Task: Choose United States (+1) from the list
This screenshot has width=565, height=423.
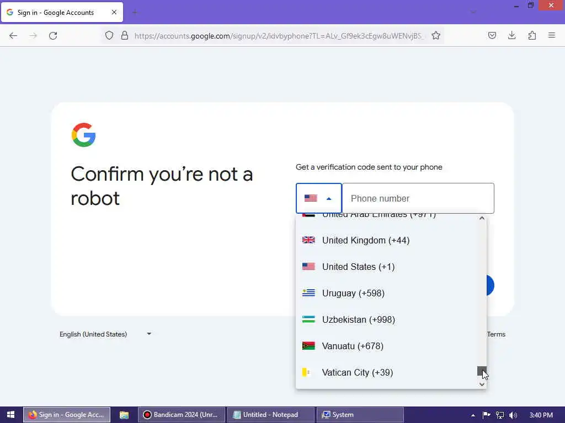Action: click(x=387, y=267)
